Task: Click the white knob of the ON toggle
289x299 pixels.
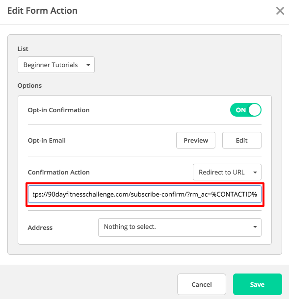Action: coord(255,110)
